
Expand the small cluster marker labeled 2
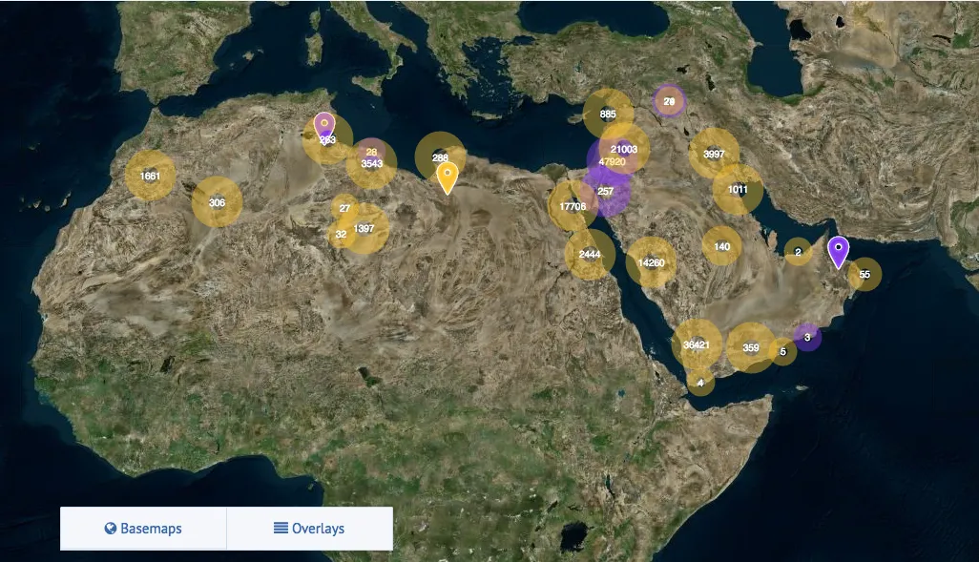point(798,252)
